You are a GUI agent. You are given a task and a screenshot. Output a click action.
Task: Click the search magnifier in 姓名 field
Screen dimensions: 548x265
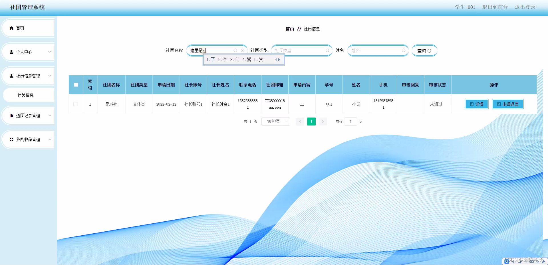click(404, 50)
